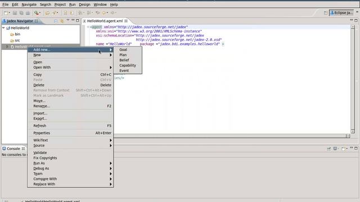
Task: Open the Design menu
Action: [84, 4]
